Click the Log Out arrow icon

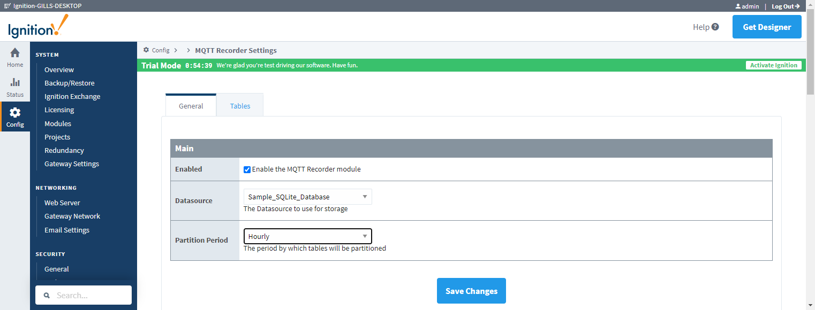(797, 6)
